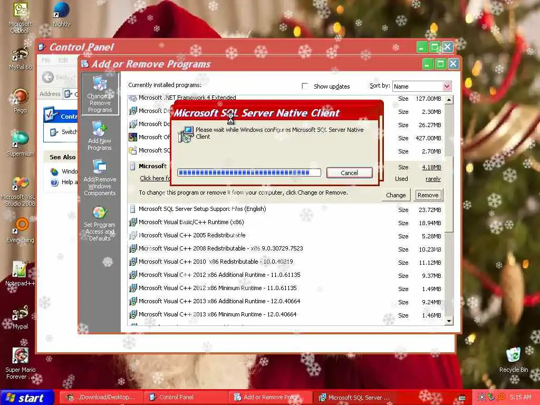Switch to Microsoft SQL Server taskbar button
Image resolution: width=540 pixels, height=405 pixels.
pyautogui.click(x=356, y=397)
